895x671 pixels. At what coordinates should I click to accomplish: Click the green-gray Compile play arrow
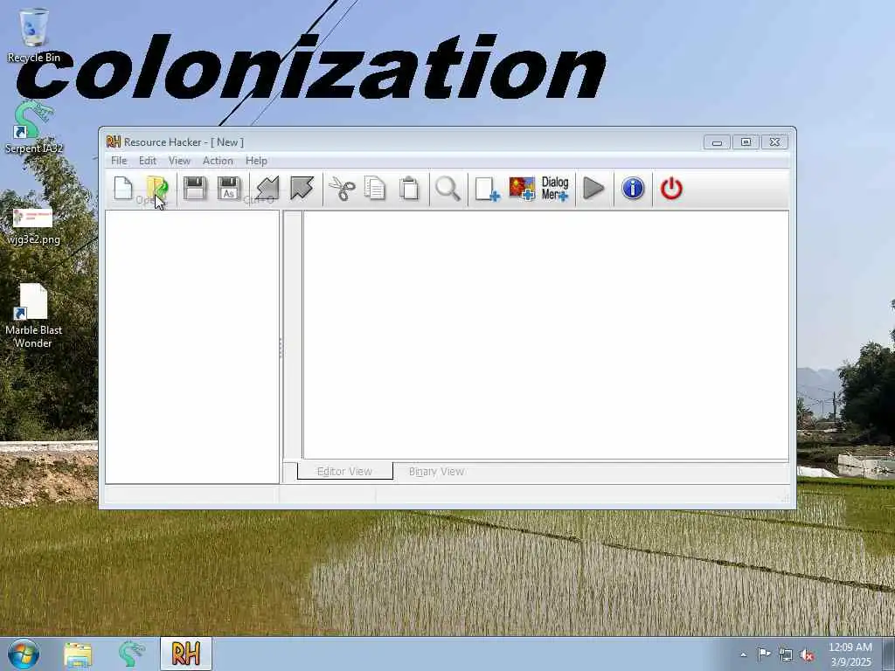593,189
